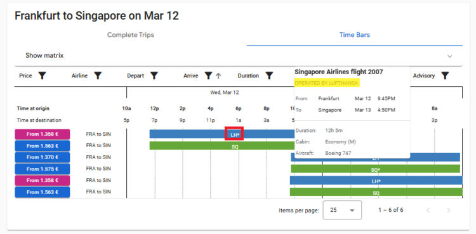Open the Airline column filter icon
476x234 pixels.
click(x=98, y=76)
